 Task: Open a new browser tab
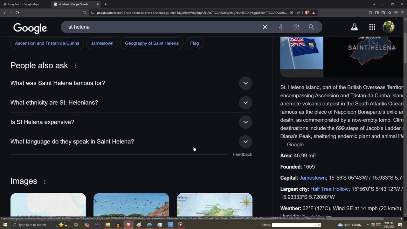(x=106, y=4)
